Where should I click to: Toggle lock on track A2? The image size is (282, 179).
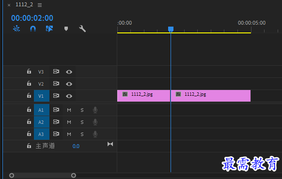[x=29, y=122]
